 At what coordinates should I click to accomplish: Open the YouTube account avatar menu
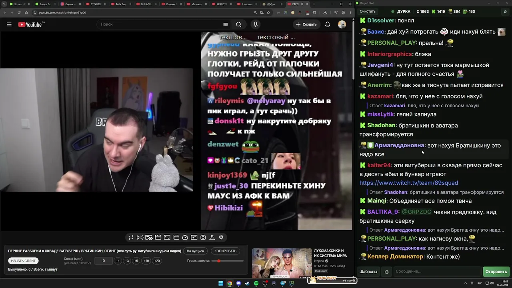(x=342, y=24)
